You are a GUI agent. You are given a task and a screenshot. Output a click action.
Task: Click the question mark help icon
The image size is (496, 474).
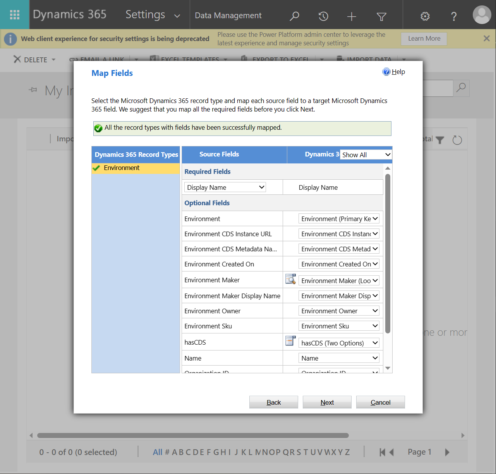[453, 16]
